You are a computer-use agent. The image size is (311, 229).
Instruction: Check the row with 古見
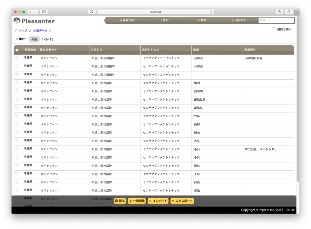click(16, 141)
